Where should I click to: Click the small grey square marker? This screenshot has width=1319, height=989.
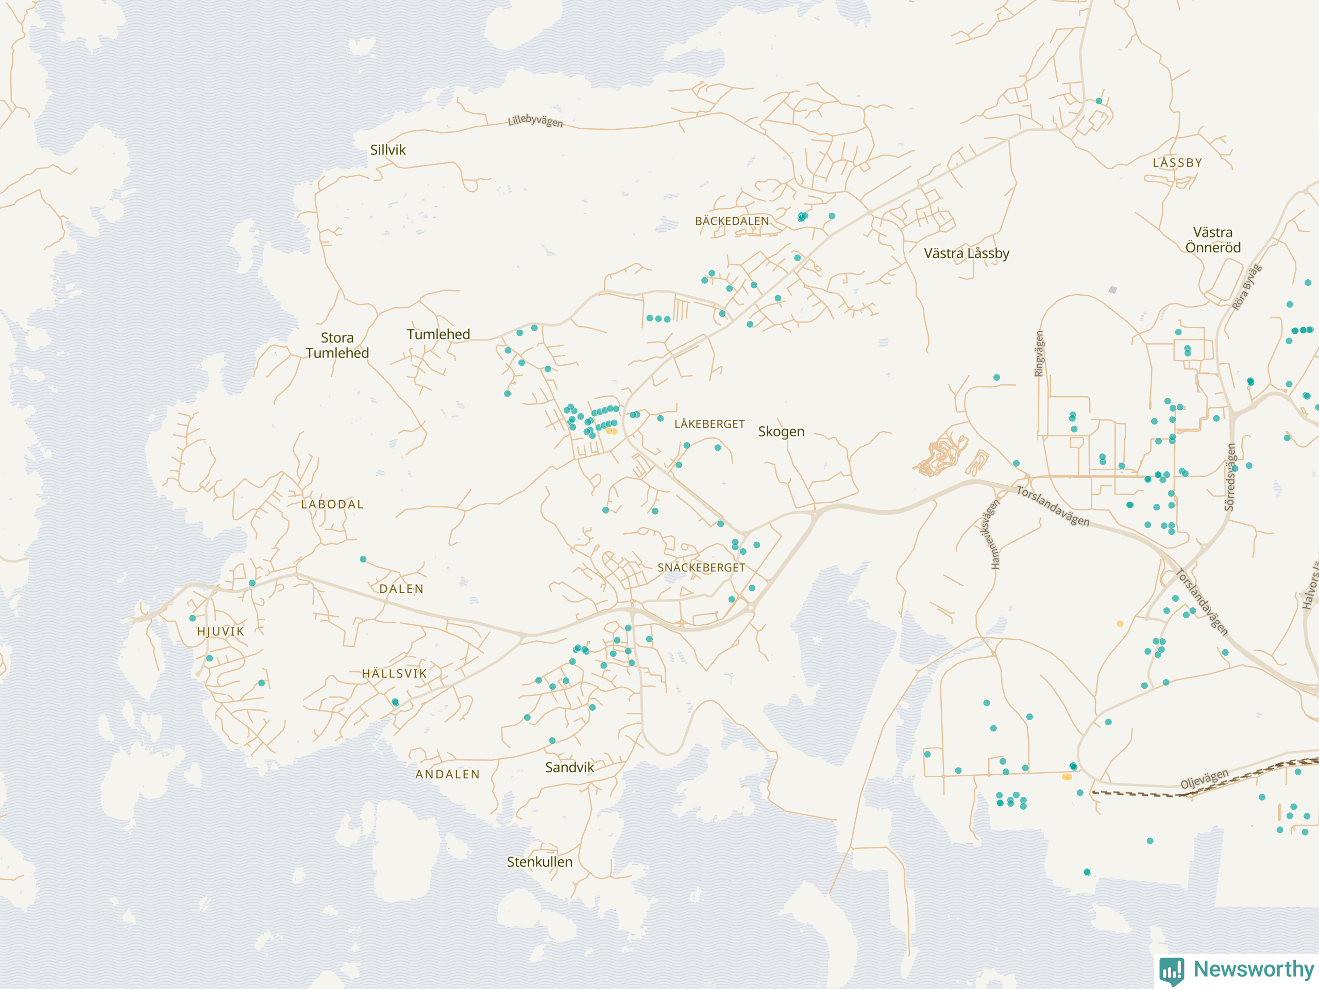tap(1113, 289)
